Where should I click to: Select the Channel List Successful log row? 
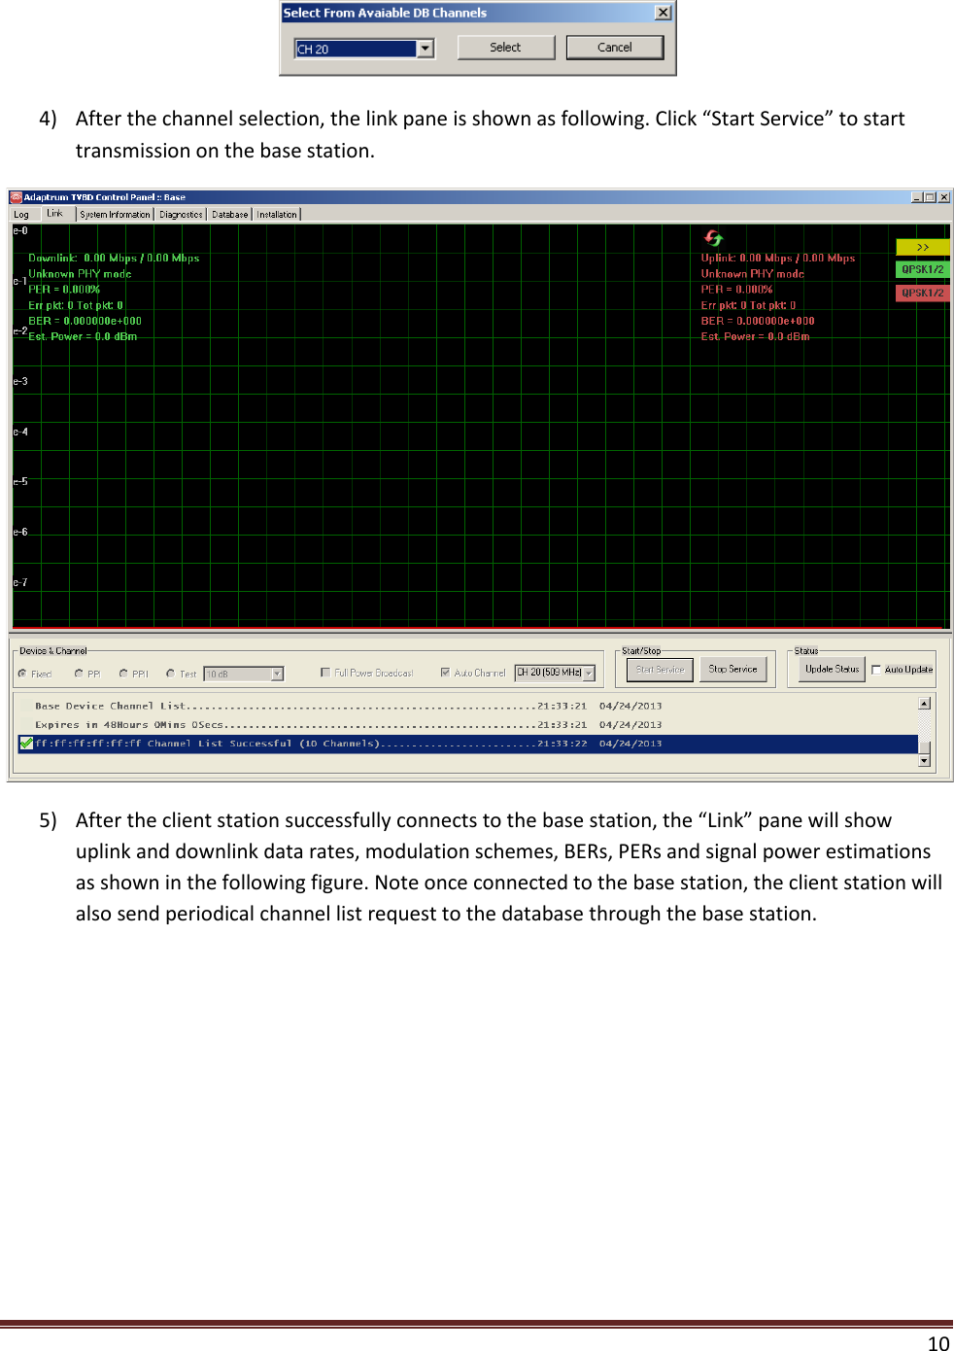pos(468,744)
